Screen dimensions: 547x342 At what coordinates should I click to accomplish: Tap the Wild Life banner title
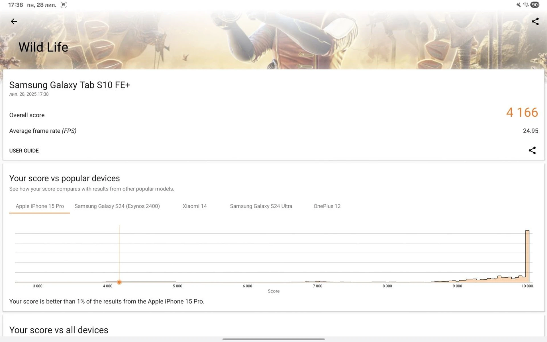(x=43, y=47)
